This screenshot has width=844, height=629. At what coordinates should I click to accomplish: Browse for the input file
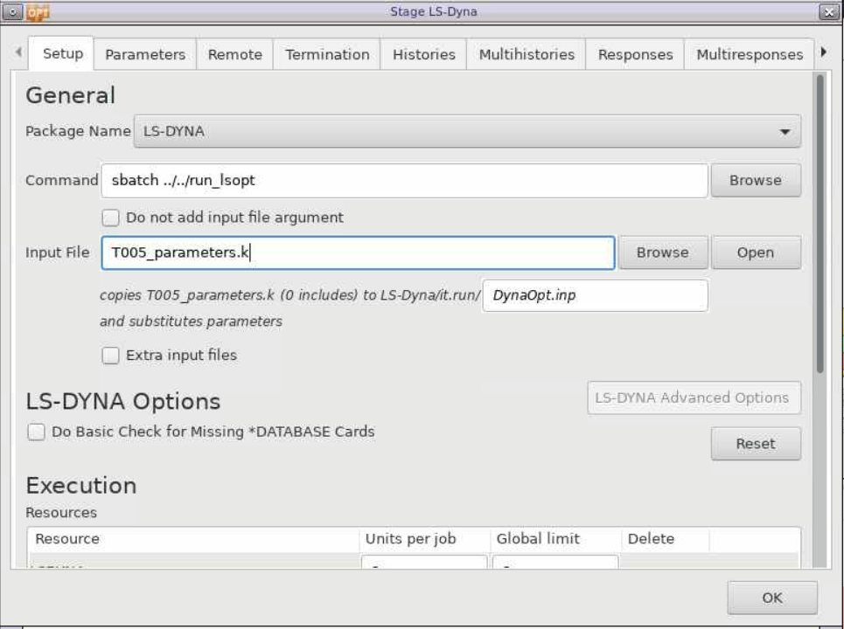(663, 252)
